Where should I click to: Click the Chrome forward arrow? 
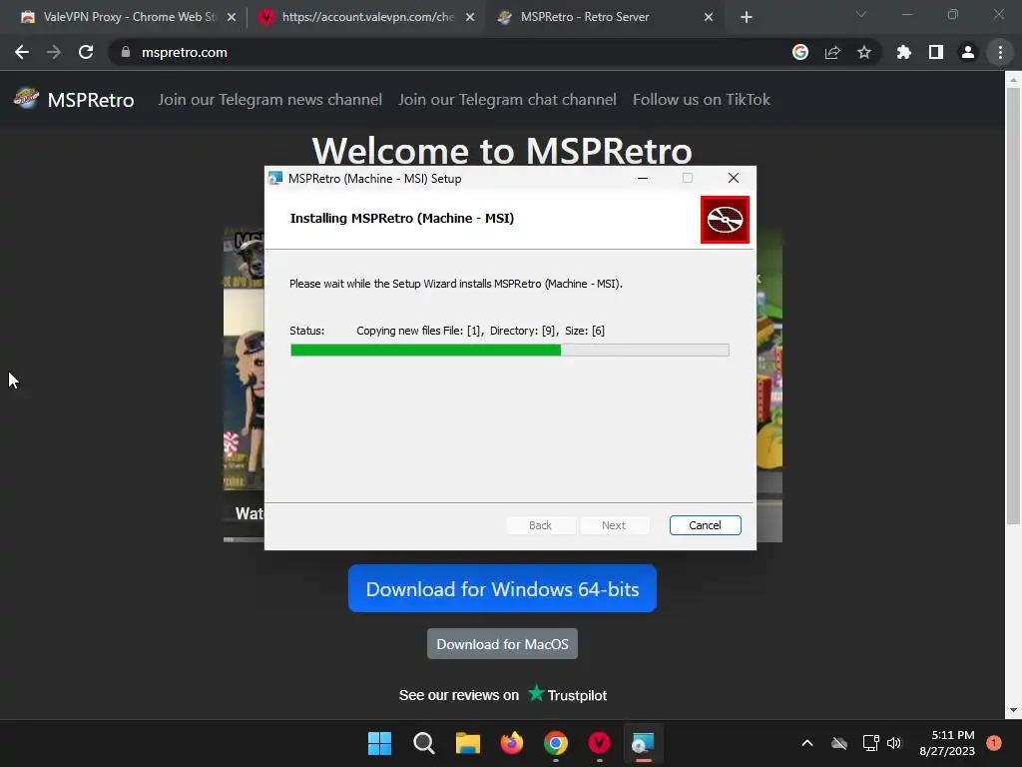54,52
